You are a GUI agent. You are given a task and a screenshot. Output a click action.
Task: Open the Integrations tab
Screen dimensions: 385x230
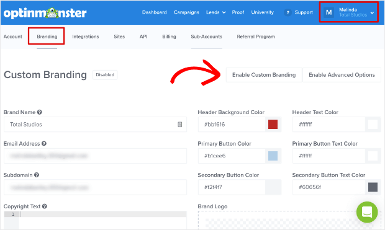point(86,37)
